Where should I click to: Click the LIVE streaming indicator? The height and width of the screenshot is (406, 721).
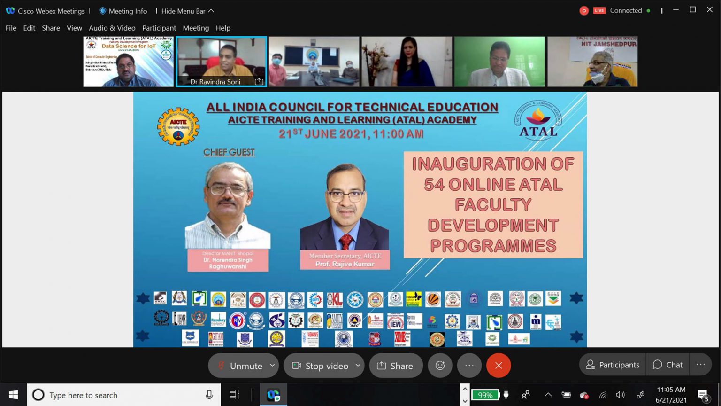599,10
